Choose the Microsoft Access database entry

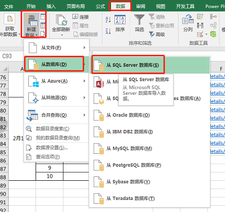104,82
